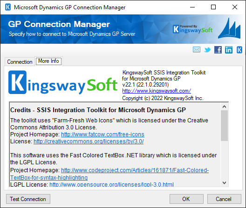Click the Dynamics sail logo in banner
246x208 pixels.
[x=229, y=28]
